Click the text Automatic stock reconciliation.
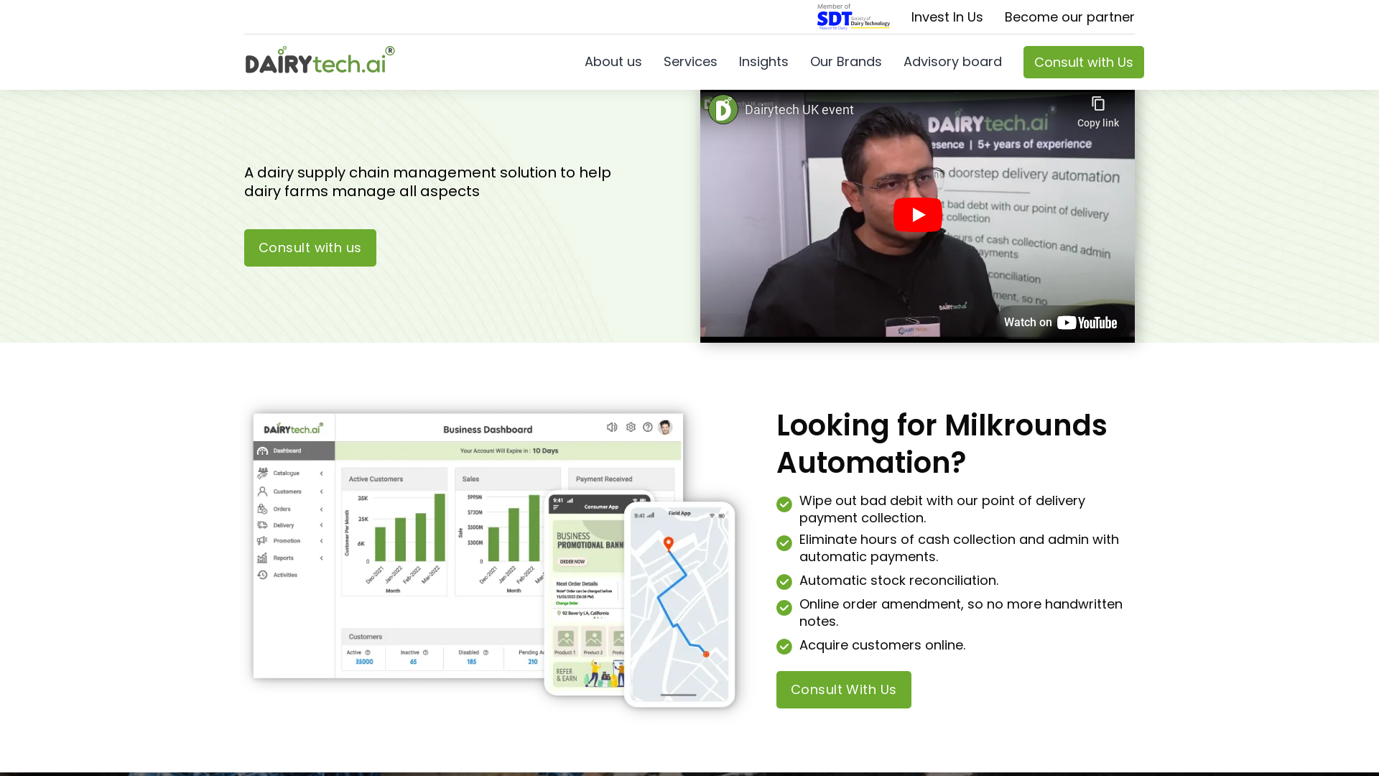This screenshot has width=1379, height=776. 899,581
